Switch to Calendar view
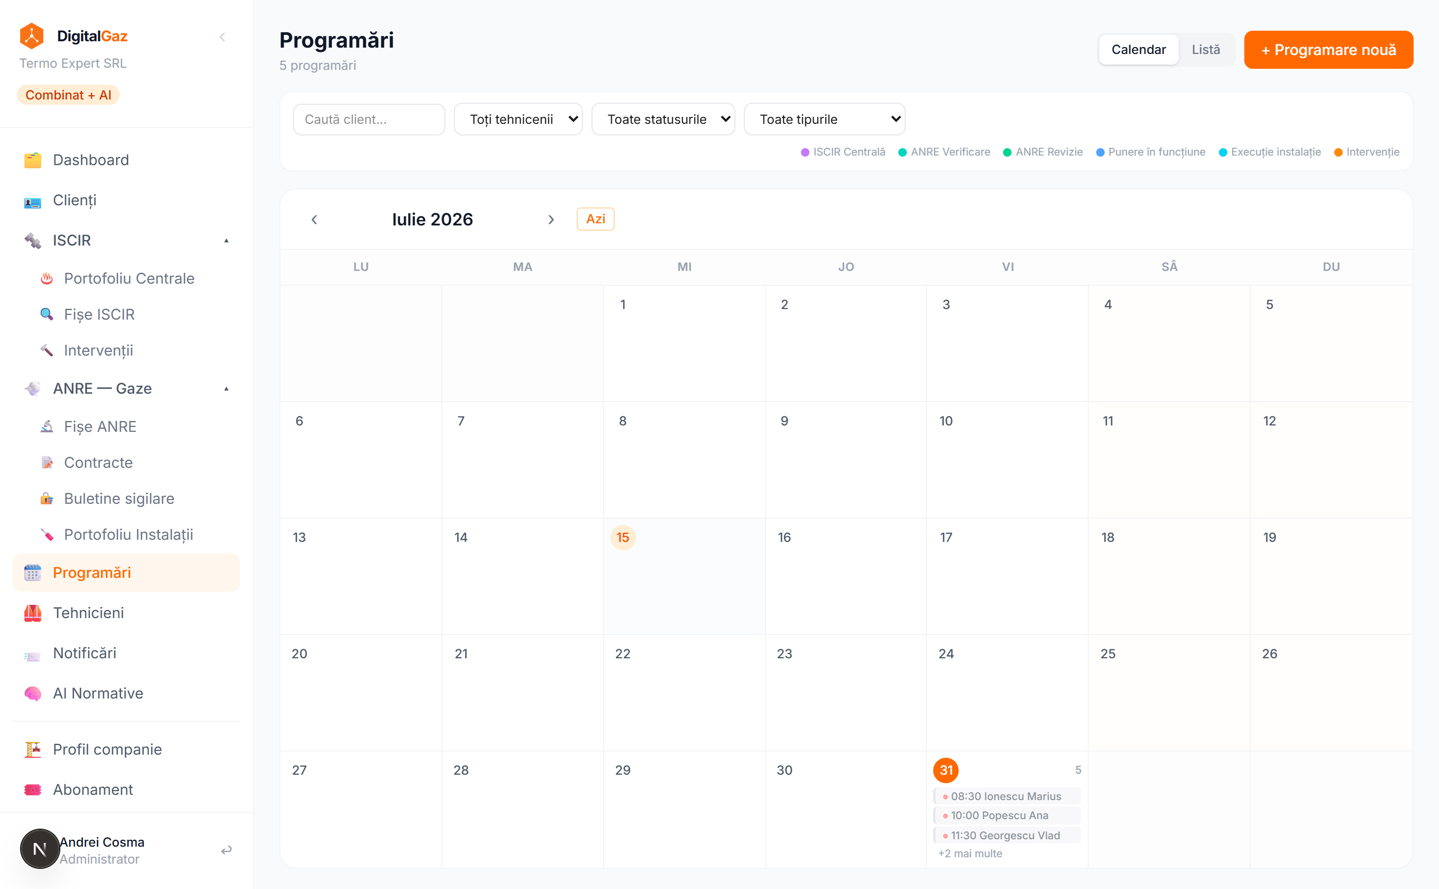 pyautogui.click(x=1138, y=49)
